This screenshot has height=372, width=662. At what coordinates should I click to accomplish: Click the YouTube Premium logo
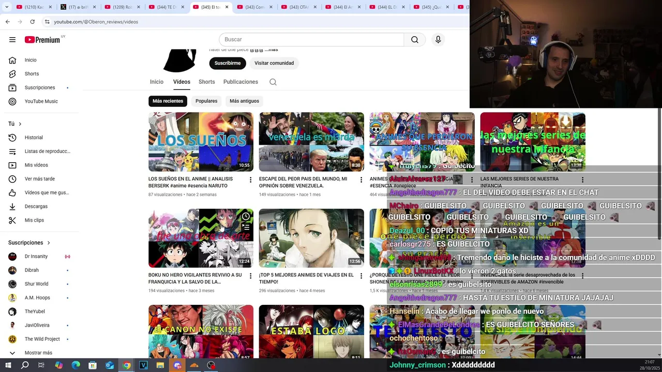pyautogui.click(x=42, y=40)
